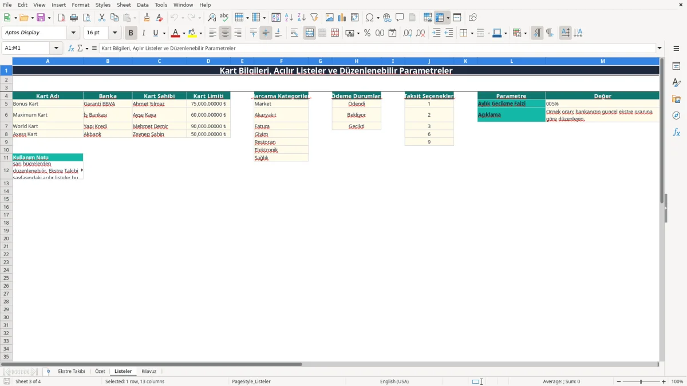Click the Add Decimal Place icon
Image resolution: width=687 pixels, height=386 pixels.
[x=408, y=33]
